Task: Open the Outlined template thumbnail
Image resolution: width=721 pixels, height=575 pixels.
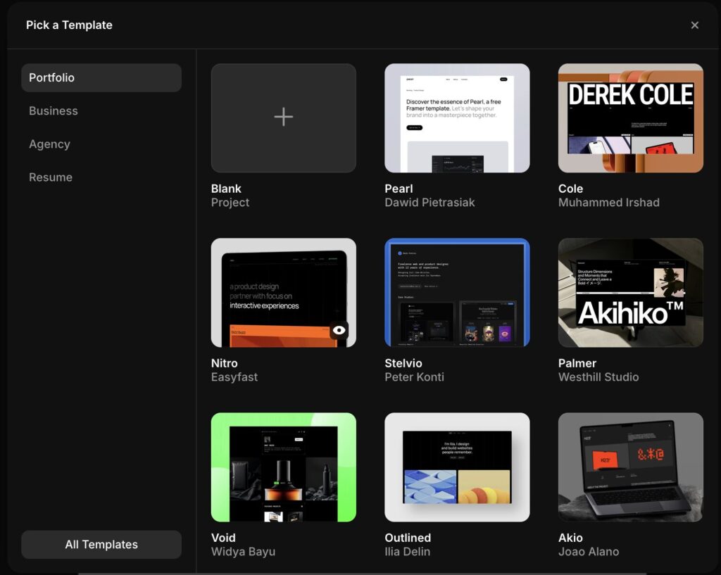Action: [457, 467]
